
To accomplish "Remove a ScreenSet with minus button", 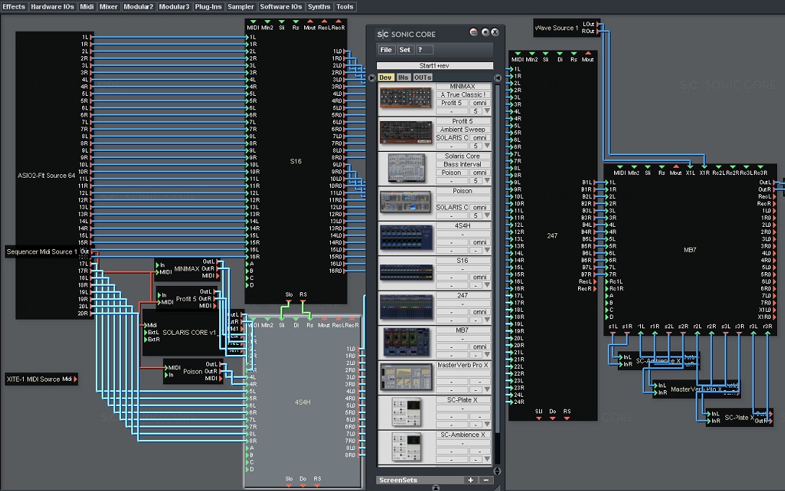I will pos(486,480).
